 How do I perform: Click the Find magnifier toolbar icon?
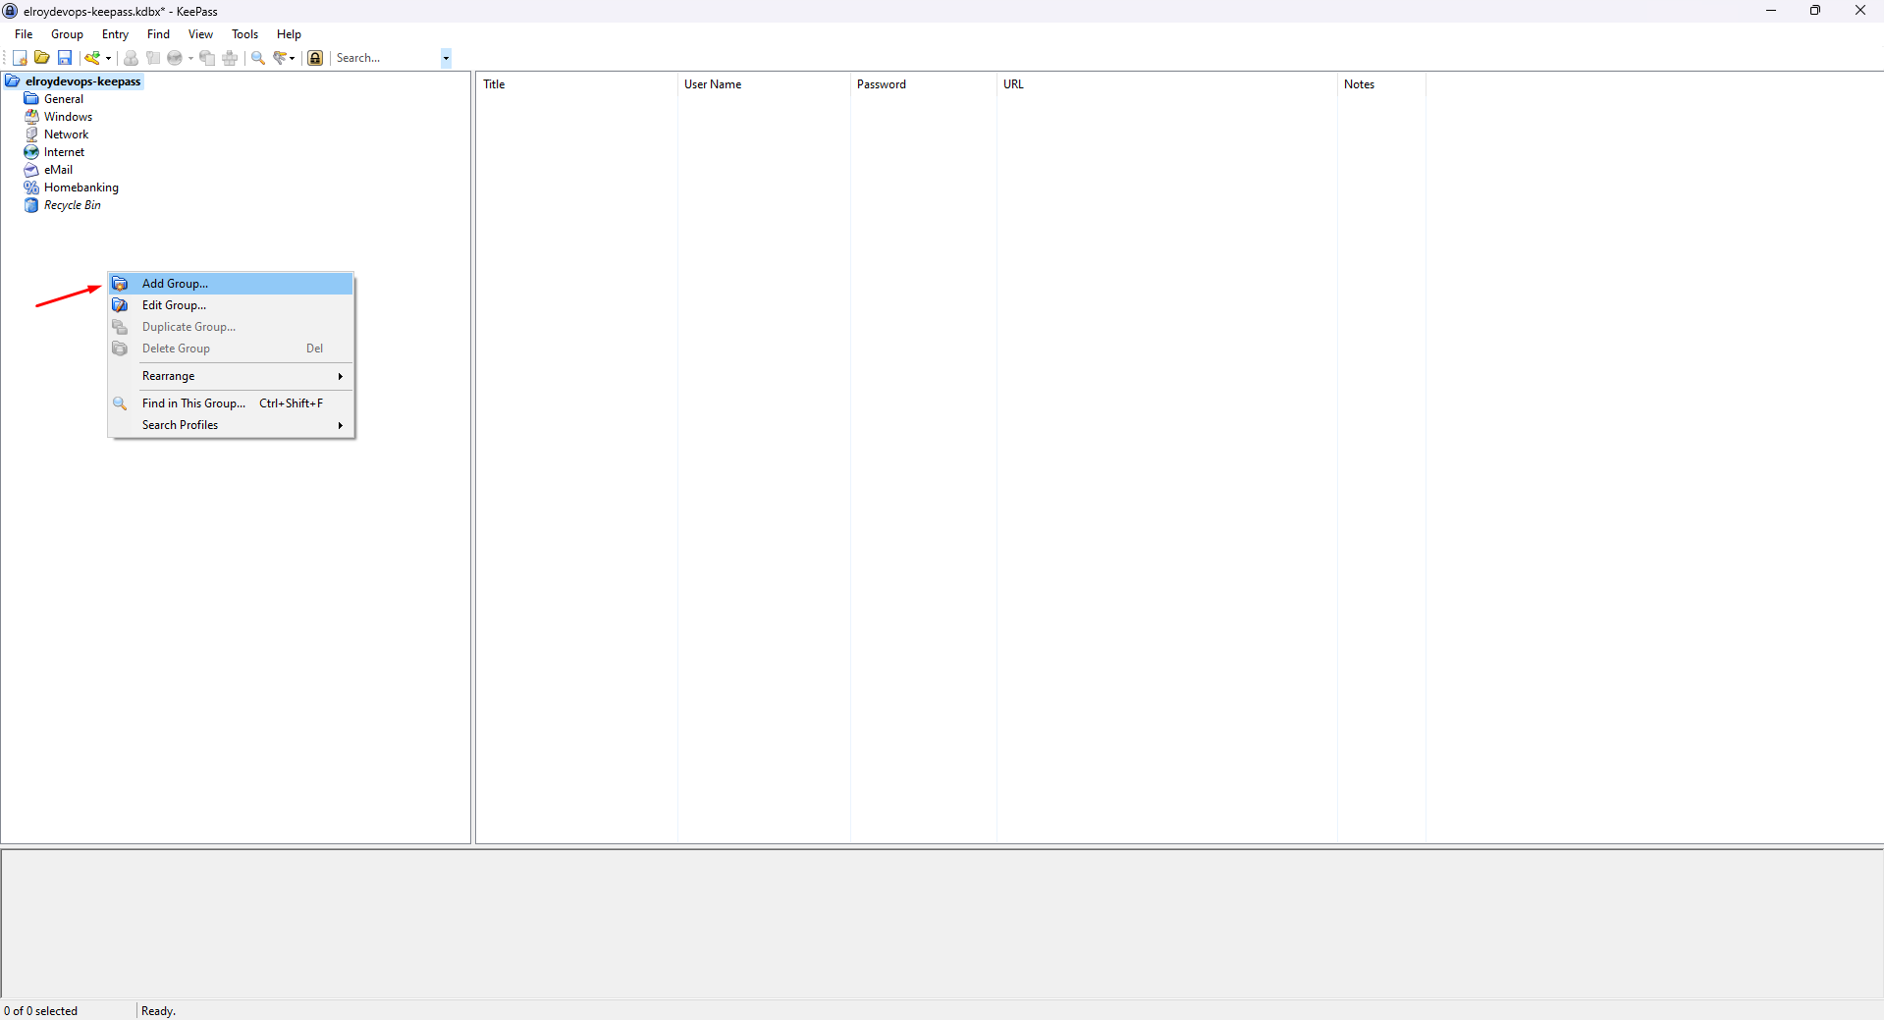pos(258,58)
